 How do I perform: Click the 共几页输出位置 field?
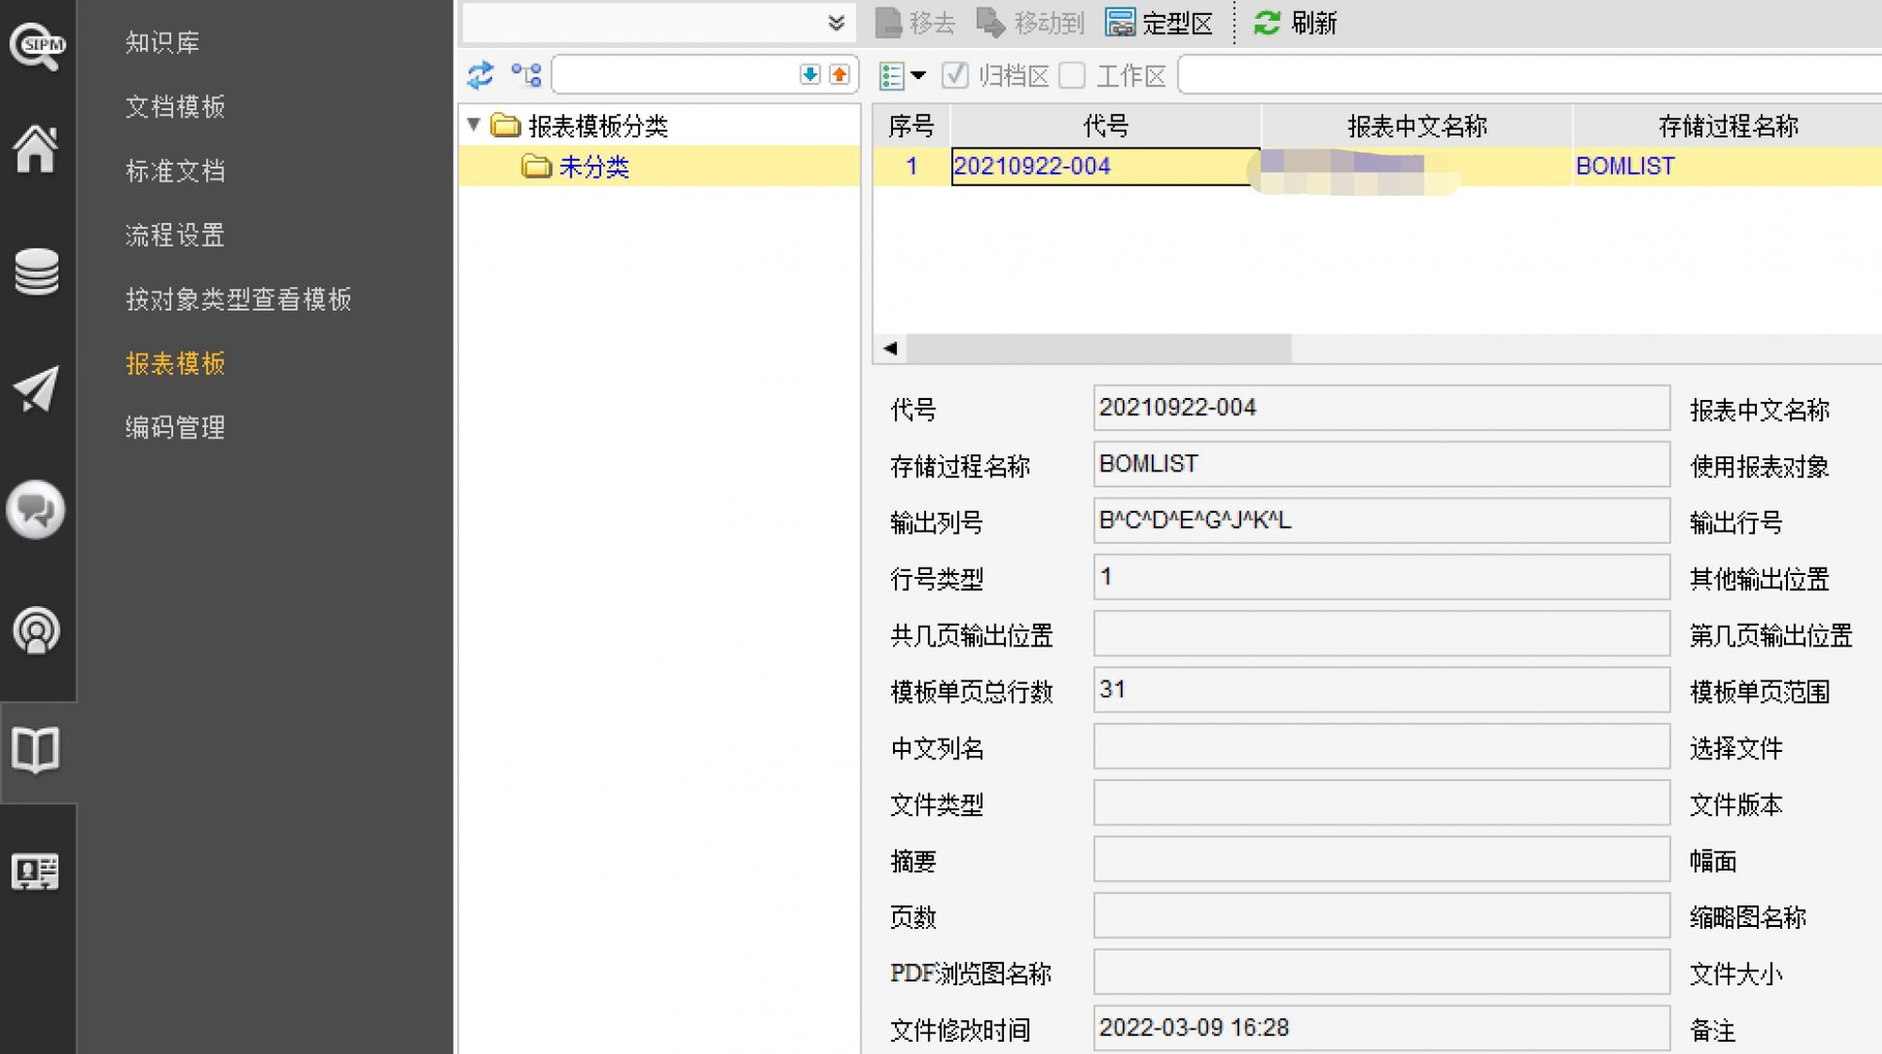pyautogui.click(x=1381, y=633)
